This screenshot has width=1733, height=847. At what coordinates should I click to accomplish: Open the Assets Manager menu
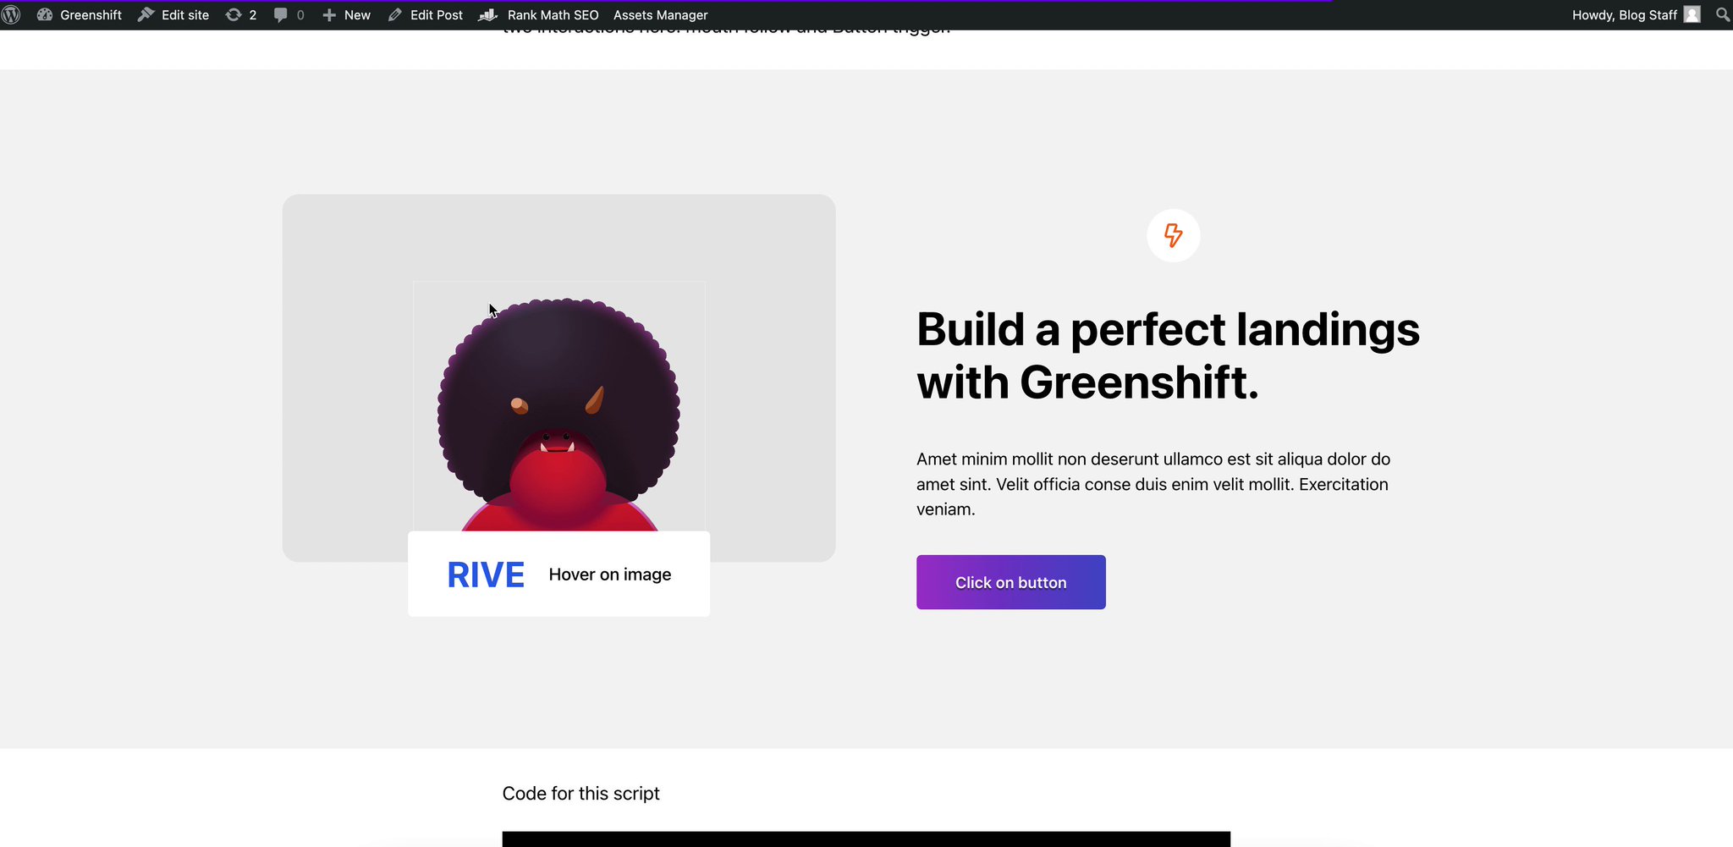tap(660, 14)
